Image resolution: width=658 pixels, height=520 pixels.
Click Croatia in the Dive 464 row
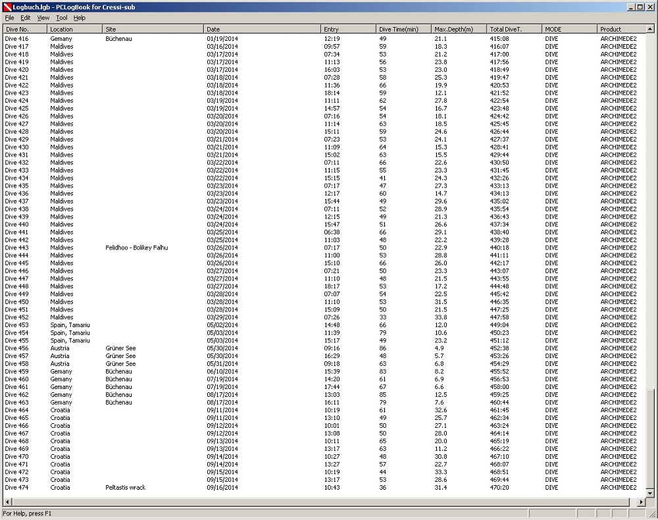tap(60, 410)
